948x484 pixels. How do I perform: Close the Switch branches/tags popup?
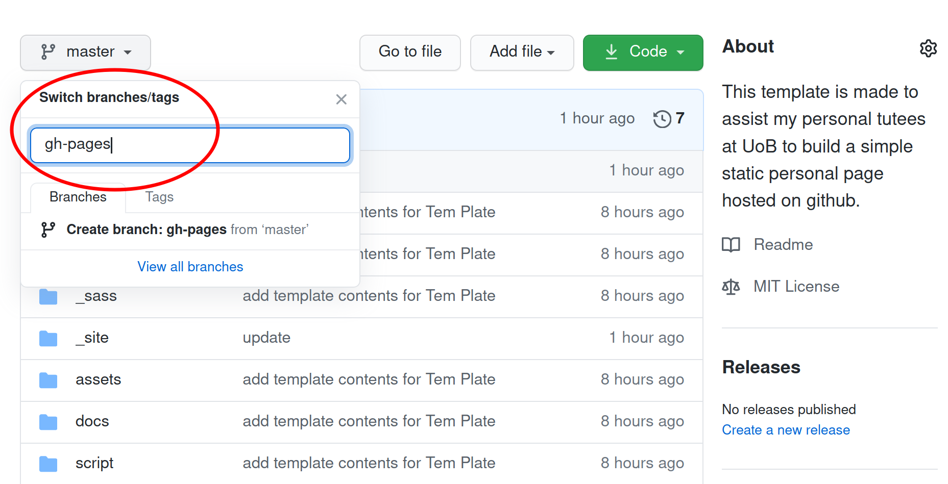pos(341,99)
